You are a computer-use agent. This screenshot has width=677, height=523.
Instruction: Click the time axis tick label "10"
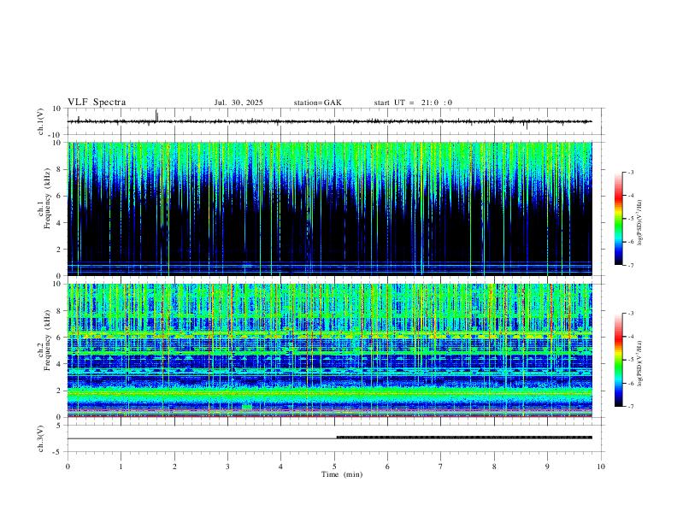(x=601, y=467)
